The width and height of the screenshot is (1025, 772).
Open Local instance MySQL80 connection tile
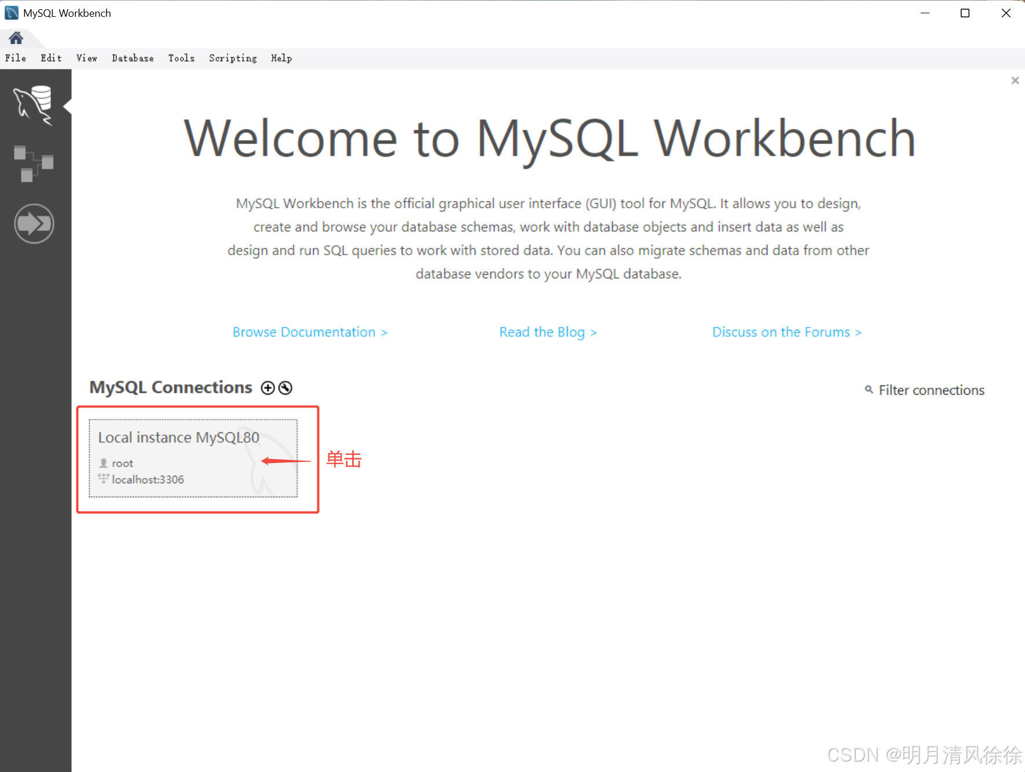click(x=193, y=458)
